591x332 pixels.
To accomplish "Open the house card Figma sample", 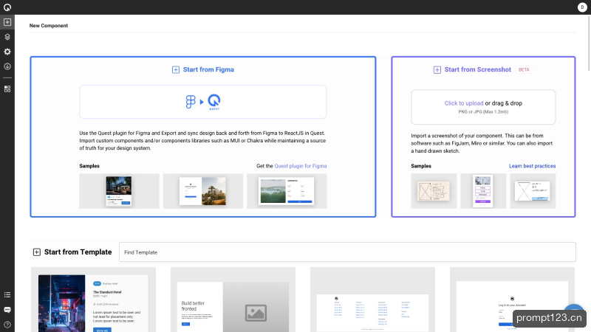I will pyautogui.click(x=119, y=191).
